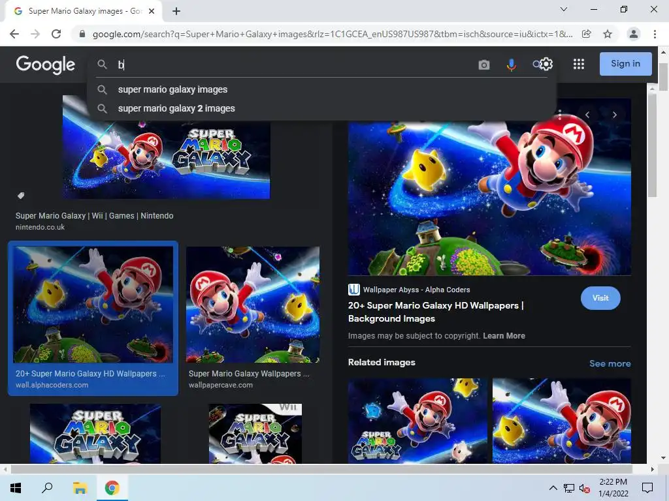Screen dimensions: 669x501
Task: Click the tag icon beside Nintendo result
Action: point(20,196)
